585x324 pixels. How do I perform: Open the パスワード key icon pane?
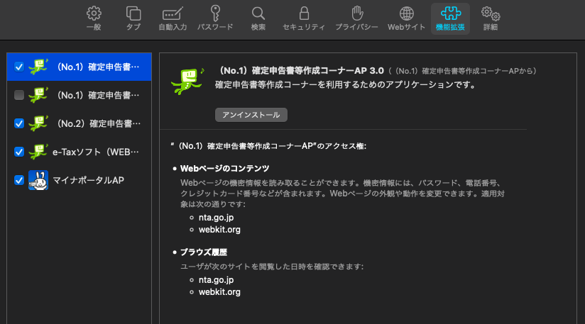(214, 18)
